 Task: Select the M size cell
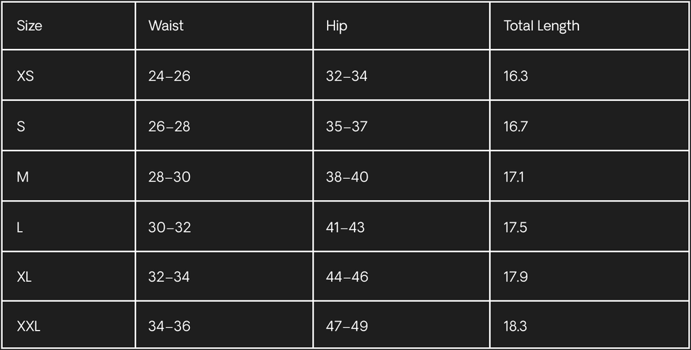click(x=23, y=177)
